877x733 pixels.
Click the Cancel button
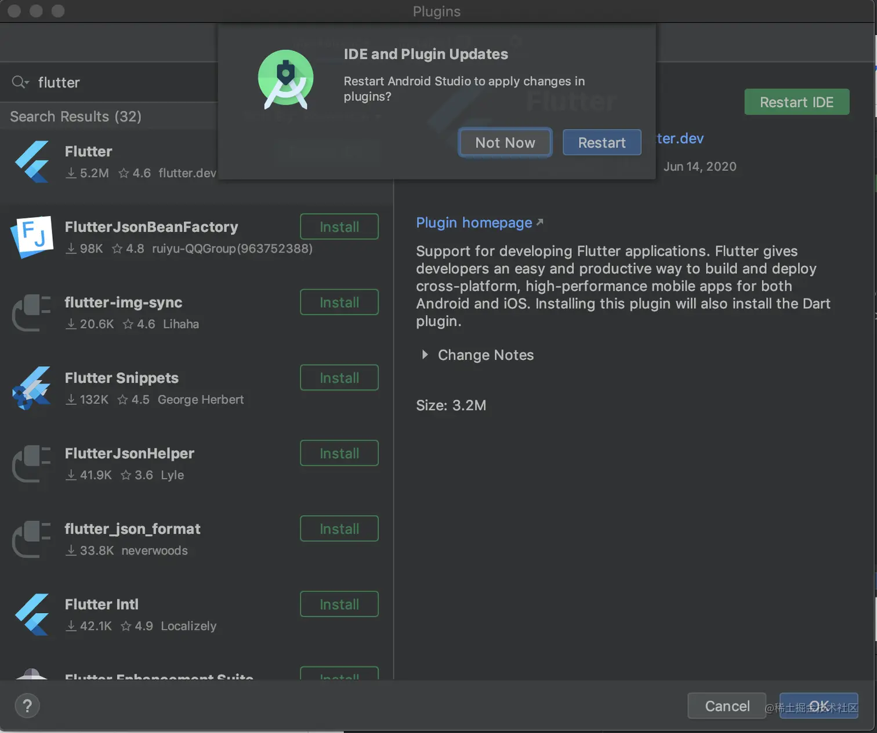(727, 706)
